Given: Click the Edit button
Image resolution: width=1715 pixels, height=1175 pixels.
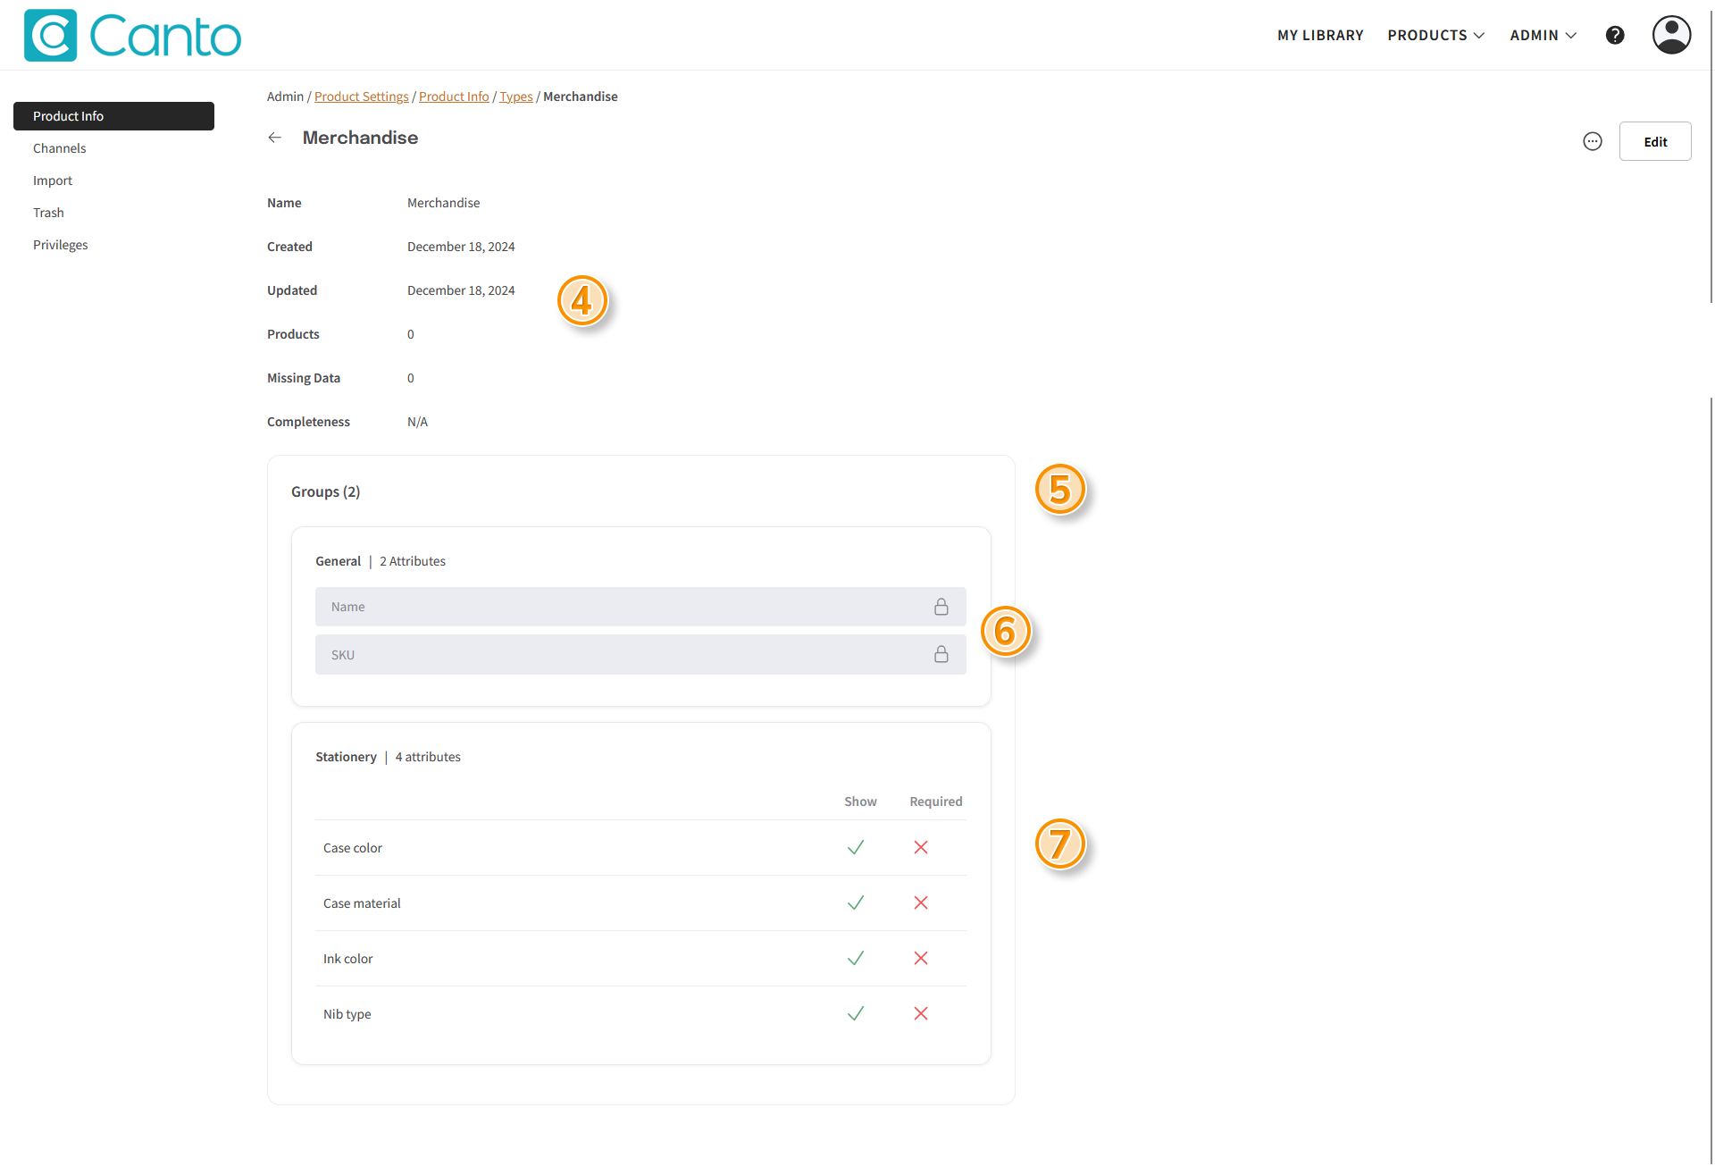Looking at the screenshot, I should click(1654, 141).
